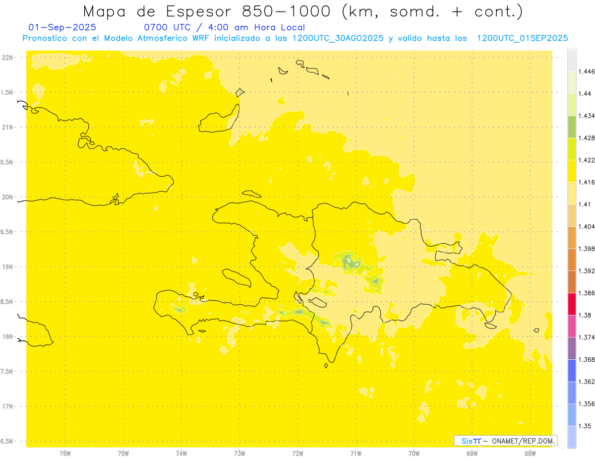
Task: Click the colorbar value 1.356
Action: click(x=588, y=404)
